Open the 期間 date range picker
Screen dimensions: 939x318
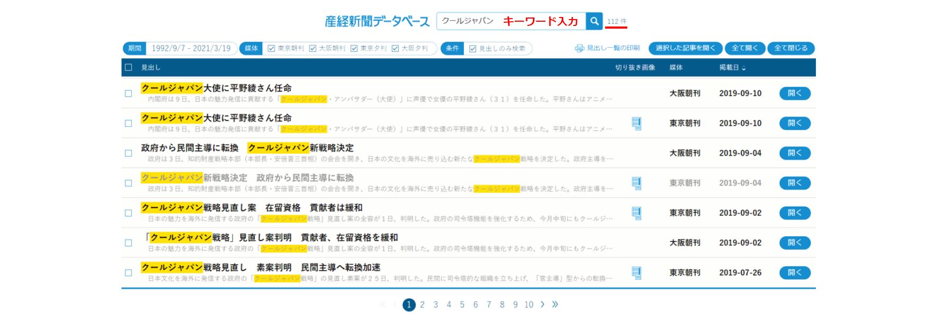click(x=191, y=48)
